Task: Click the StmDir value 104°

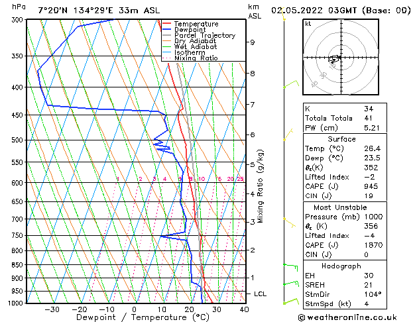Action: point(373,294)
